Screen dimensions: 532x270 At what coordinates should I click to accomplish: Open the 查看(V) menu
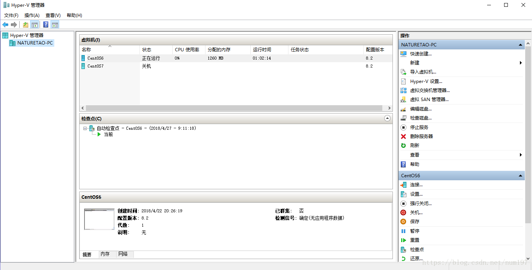(53, 15)
